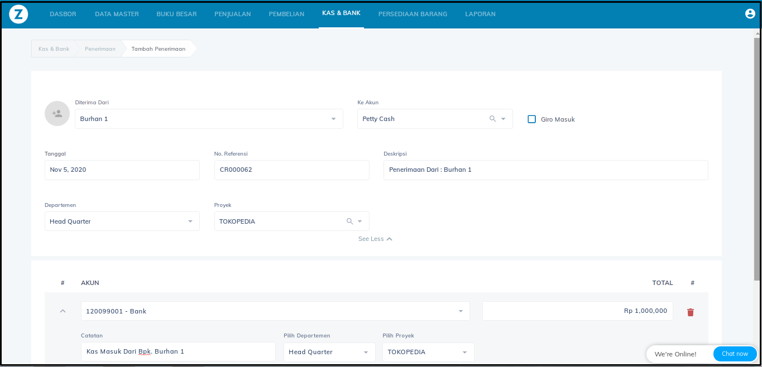Open the Ke Akun dropdown arrow
Image resolution: width=762 pixels, height=367 pixels.
click(503, 119)
